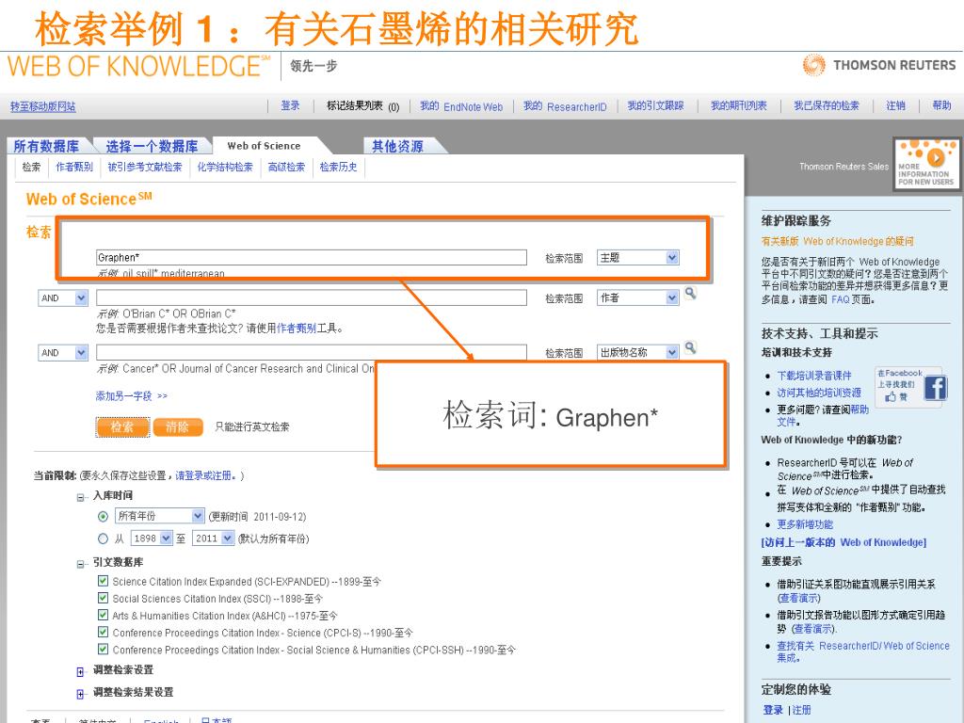The height and width of the screenshot is (723, 964).
Task: Click the publication name search input field
Action: click(311, 352)
